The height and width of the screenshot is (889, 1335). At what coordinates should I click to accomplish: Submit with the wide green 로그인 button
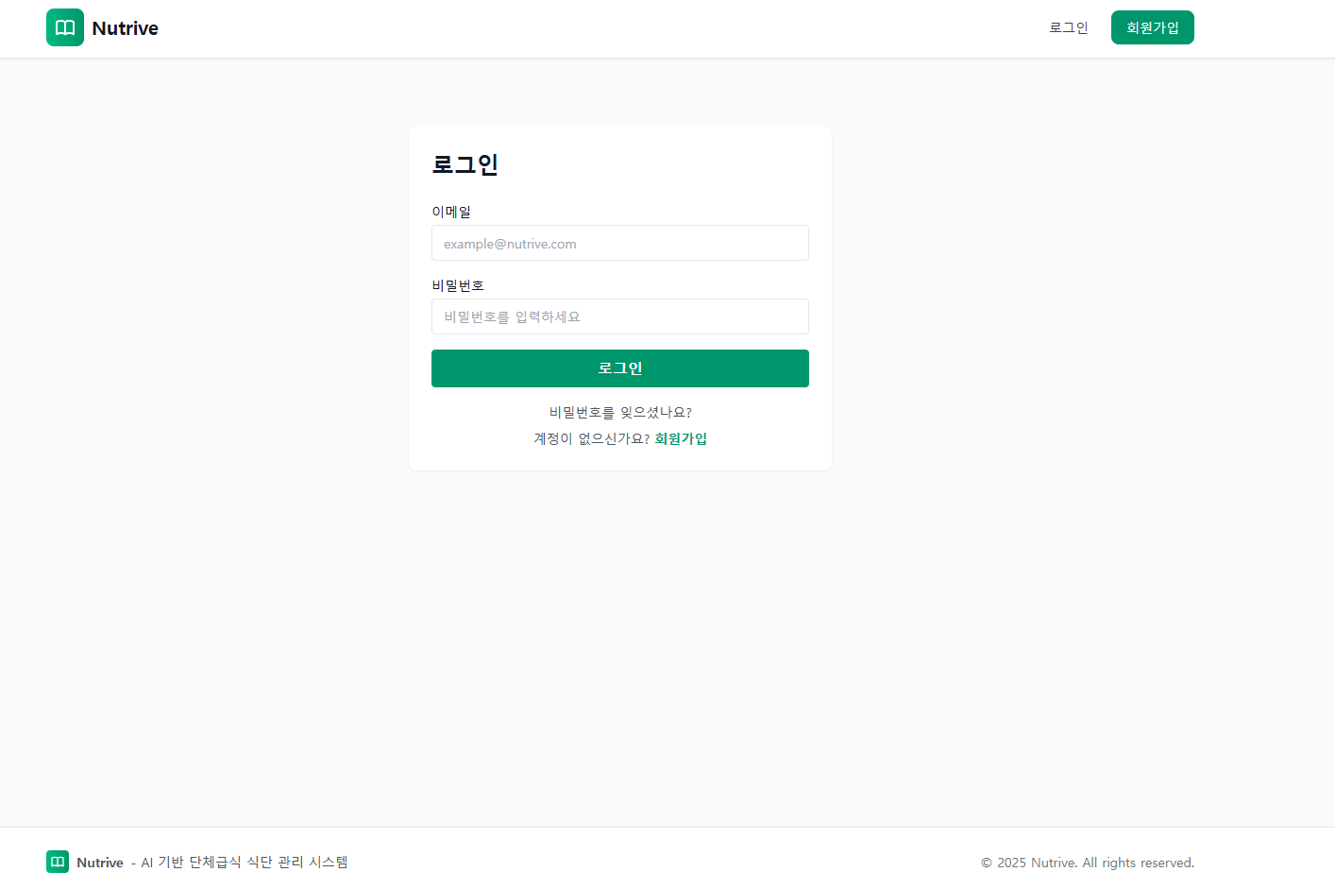[620, 368]
